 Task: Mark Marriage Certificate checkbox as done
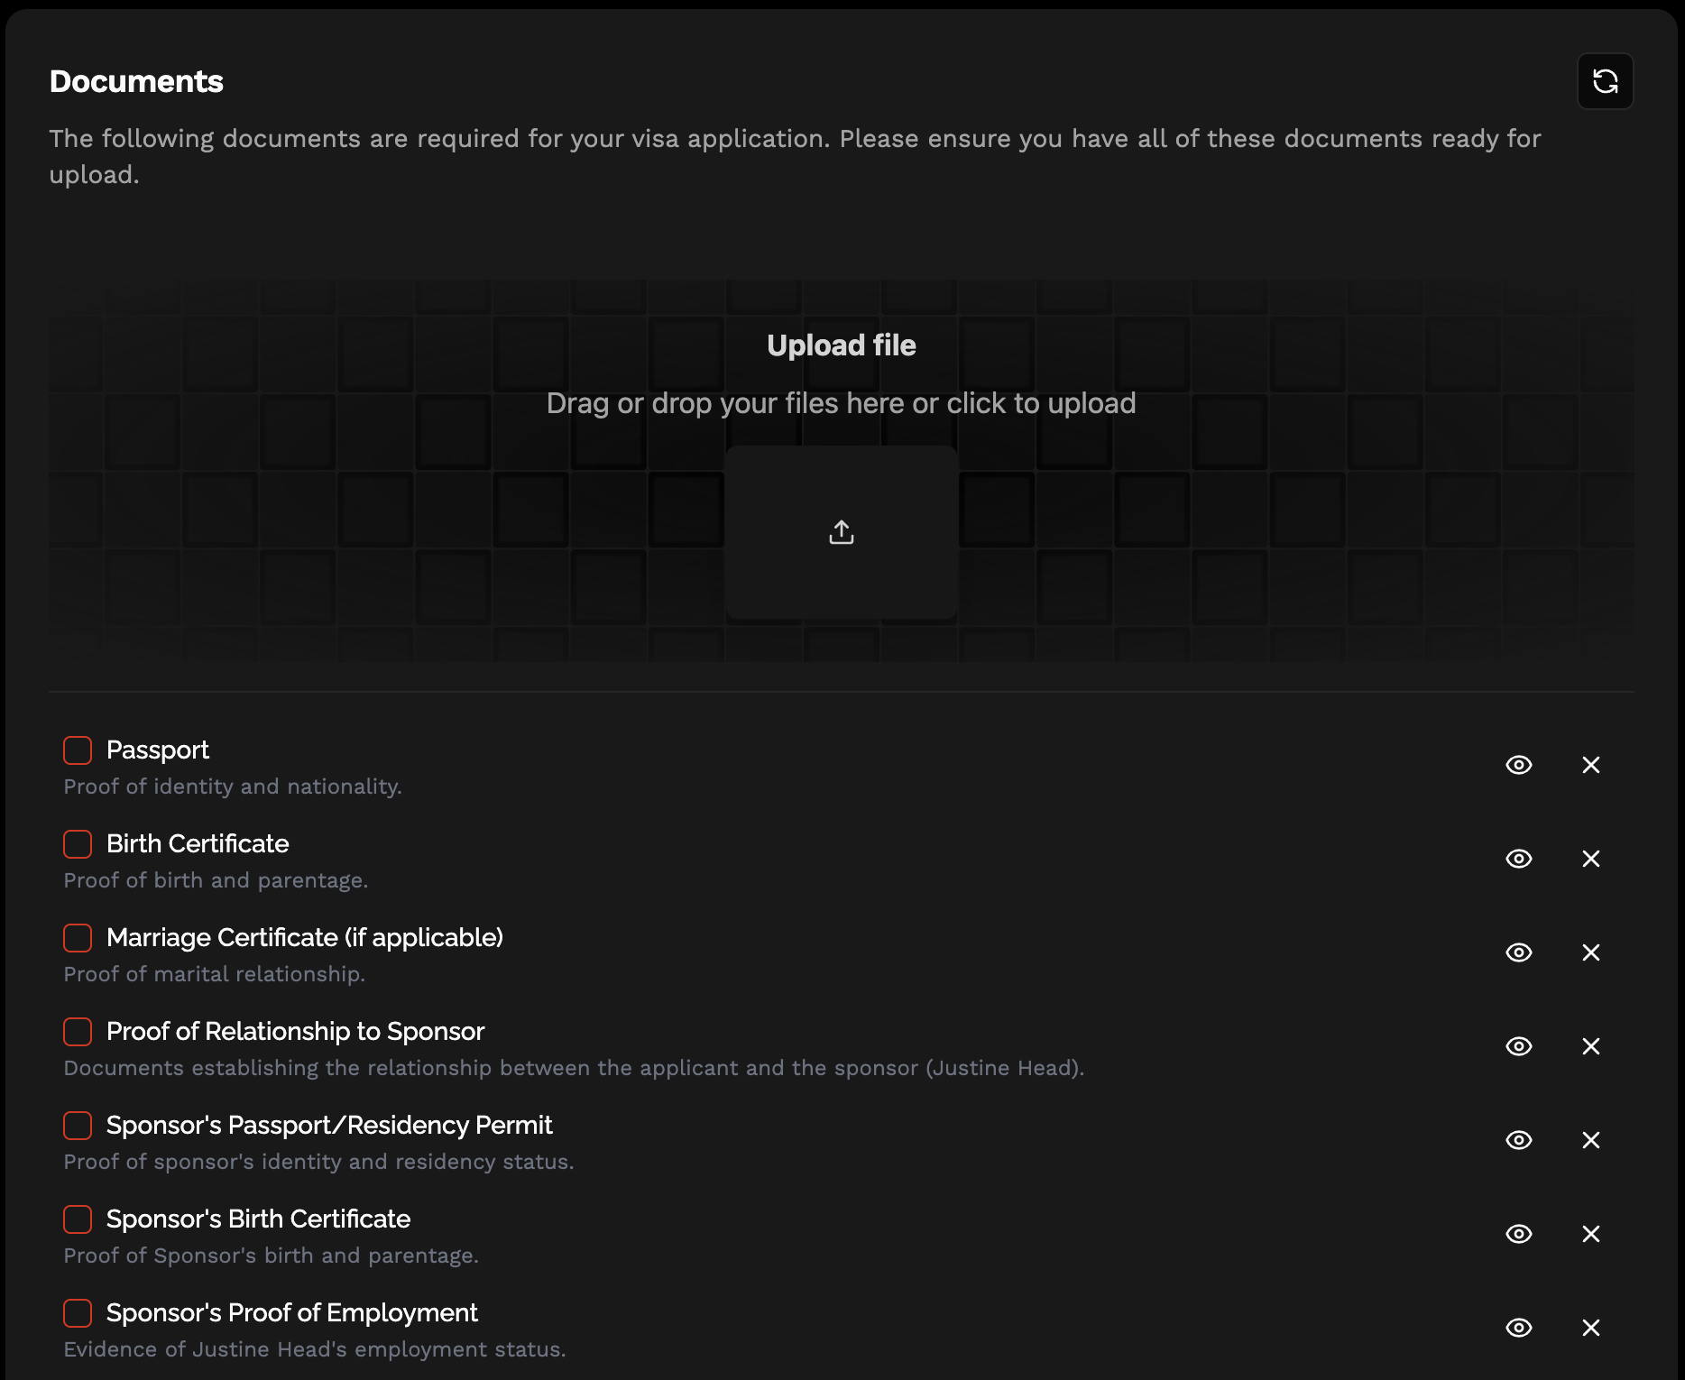78,938
